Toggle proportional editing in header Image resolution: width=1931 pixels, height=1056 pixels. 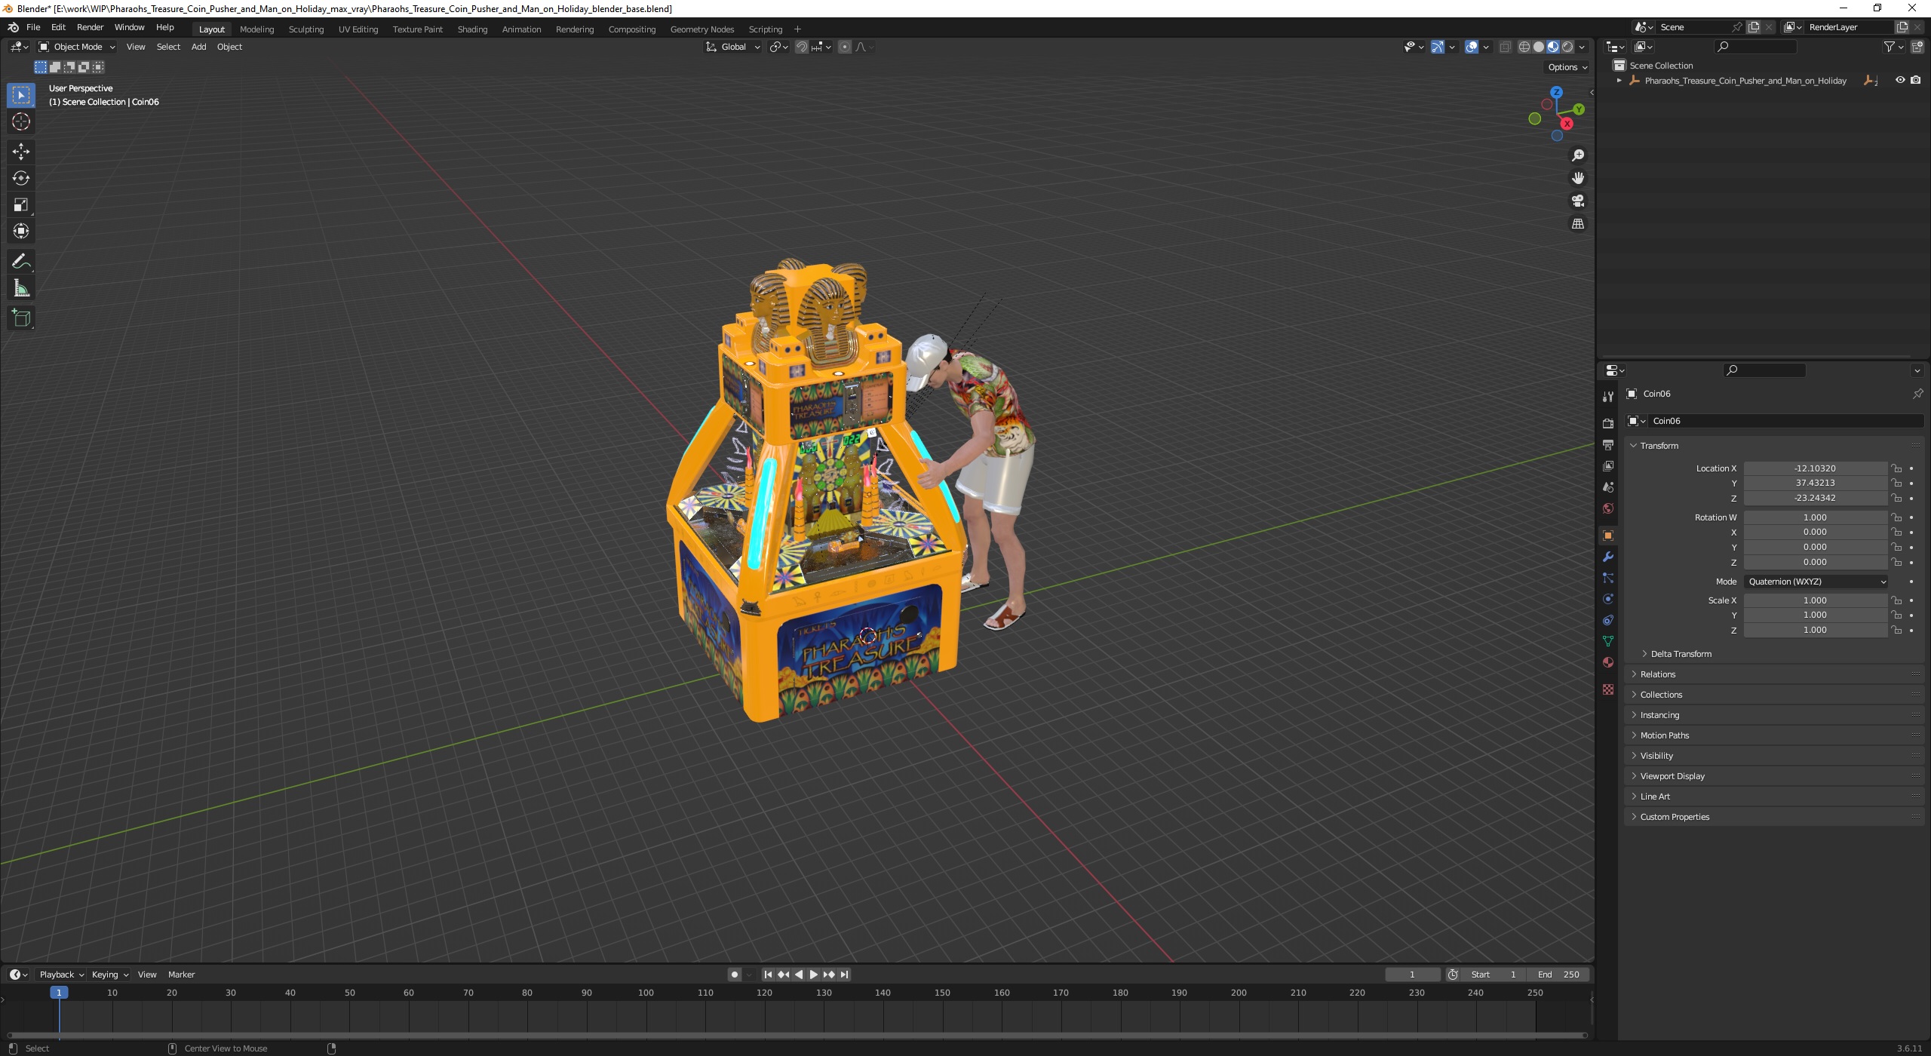845,47
